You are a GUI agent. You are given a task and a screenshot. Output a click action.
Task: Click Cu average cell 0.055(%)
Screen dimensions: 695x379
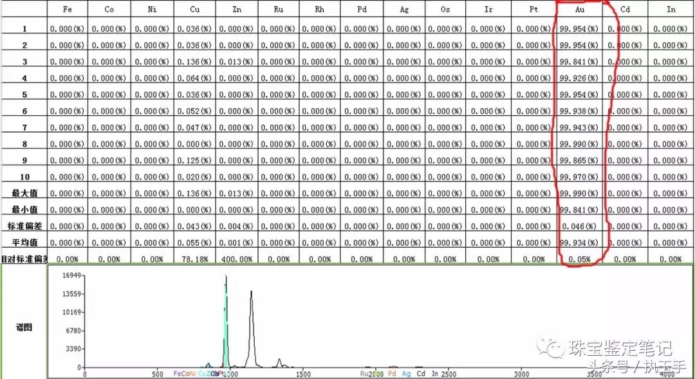[x=194, y=243]
